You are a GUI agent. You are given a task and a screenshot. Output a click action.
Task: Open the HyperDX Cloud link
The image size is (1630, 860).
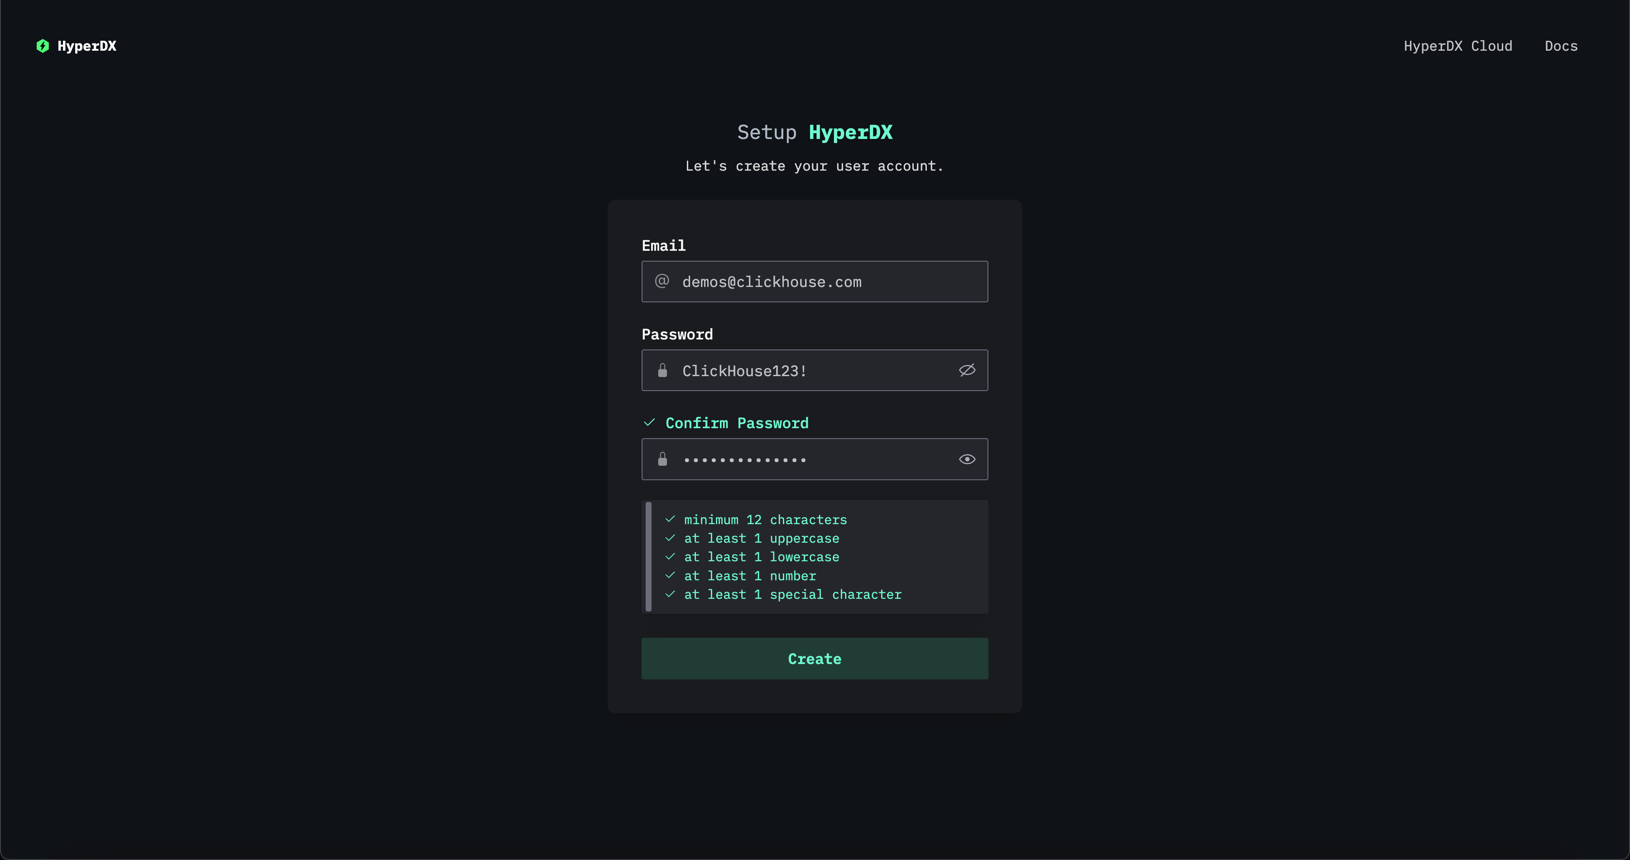click(x=1458, y=46)
